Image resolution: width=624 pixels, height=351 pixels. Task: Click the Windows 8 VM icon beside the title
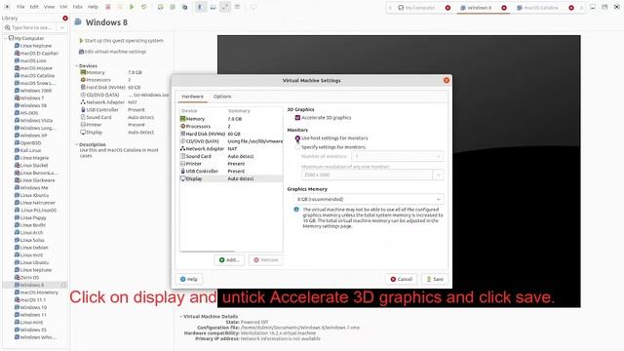(x=78, y=22)
